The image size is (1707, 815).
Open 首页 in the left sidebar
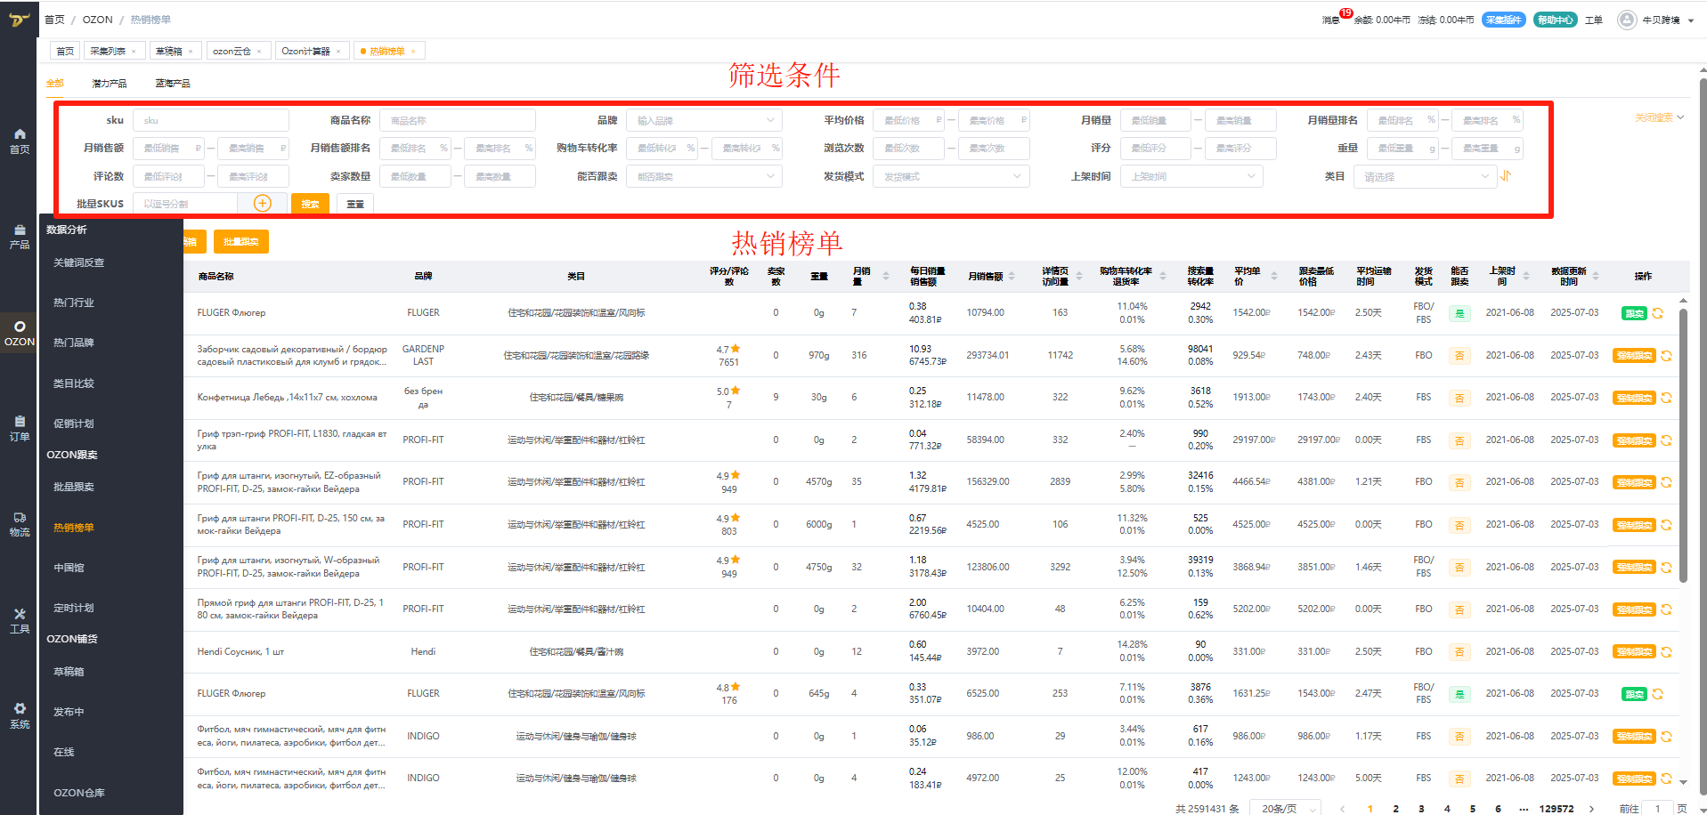point(19,141)
